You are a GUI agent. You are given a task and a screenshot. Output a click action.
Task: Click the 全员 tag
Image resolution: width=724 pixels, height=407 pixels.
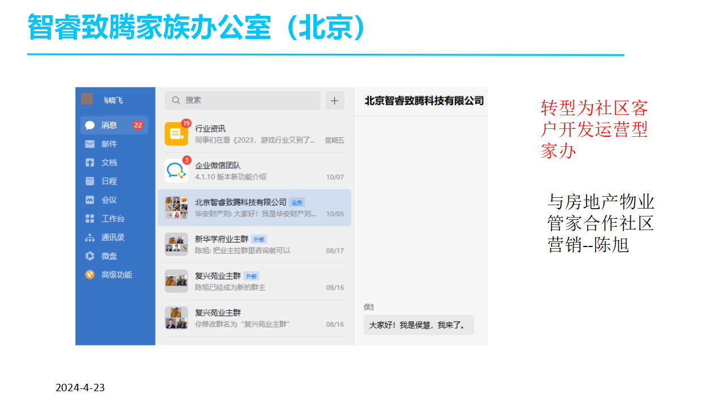click(x=297, y=202)
